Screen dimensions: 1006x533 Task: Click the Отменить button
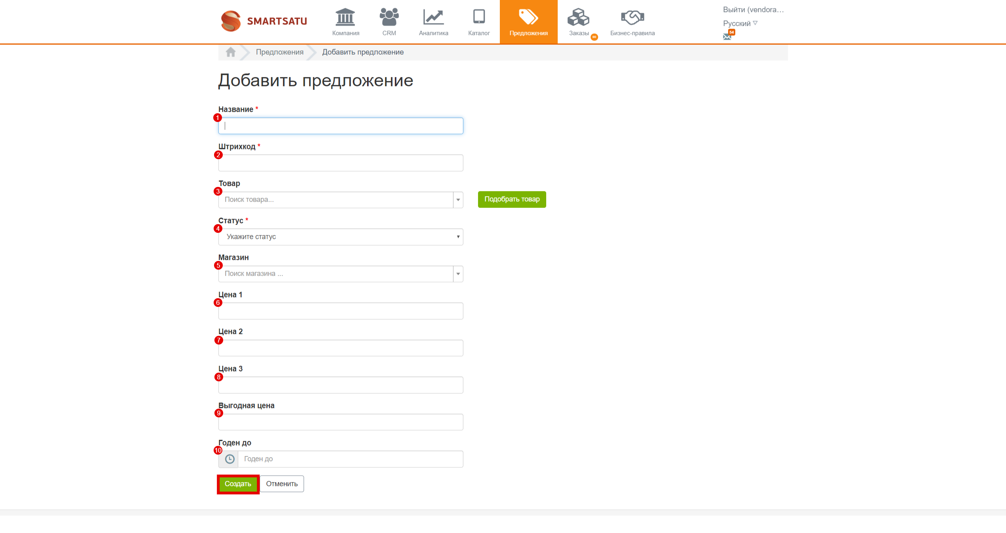(x=282, y=484)
